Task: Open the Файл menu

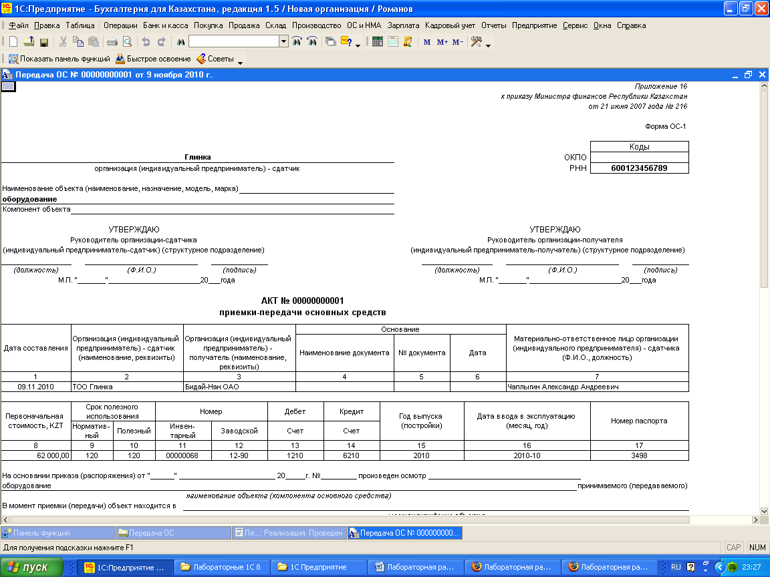Action: (19, 25)
